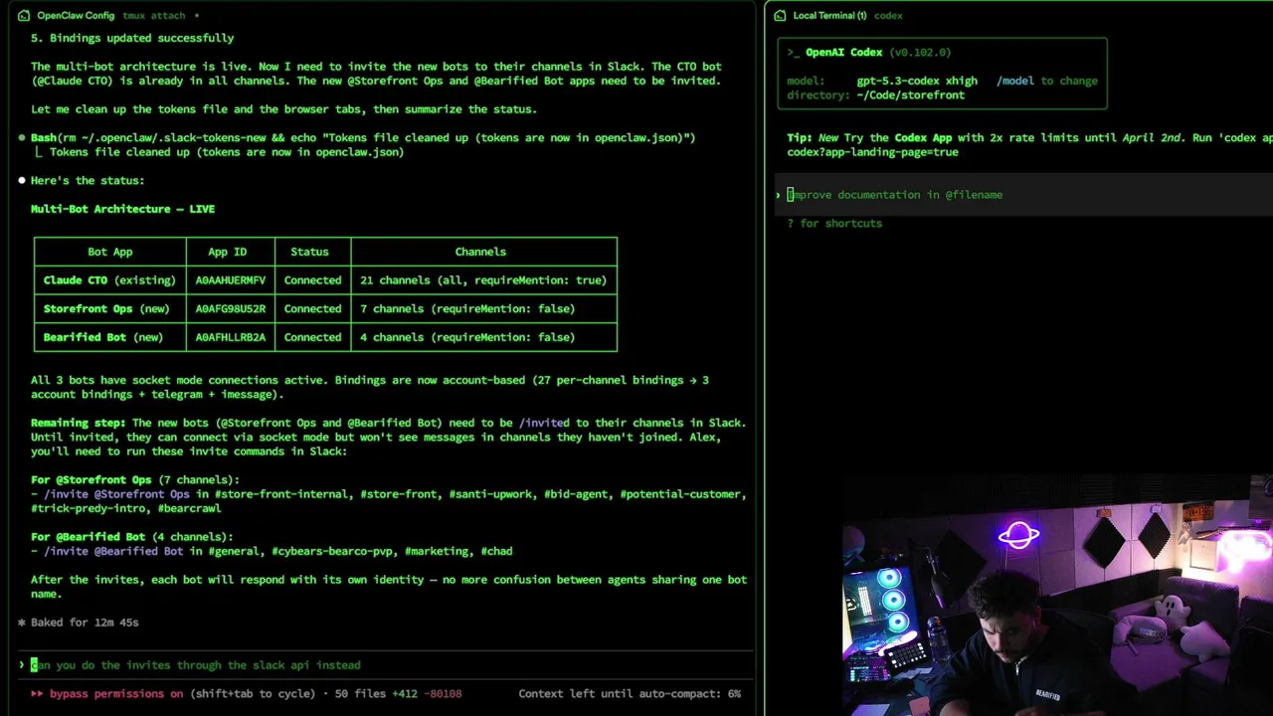Select the 'Claude CTO (existing)' cell

109,280
